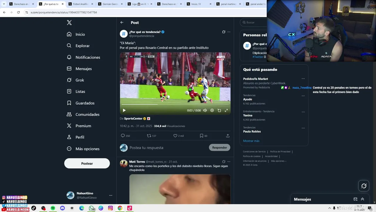
Task: Open tab search dropdown arrow
Action: [x=4, y=4]
